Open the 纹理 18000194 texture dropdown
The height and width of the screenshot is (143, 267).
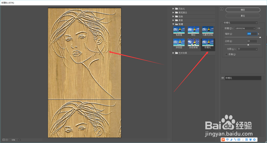pyautogui.click(x=245, y=28)
